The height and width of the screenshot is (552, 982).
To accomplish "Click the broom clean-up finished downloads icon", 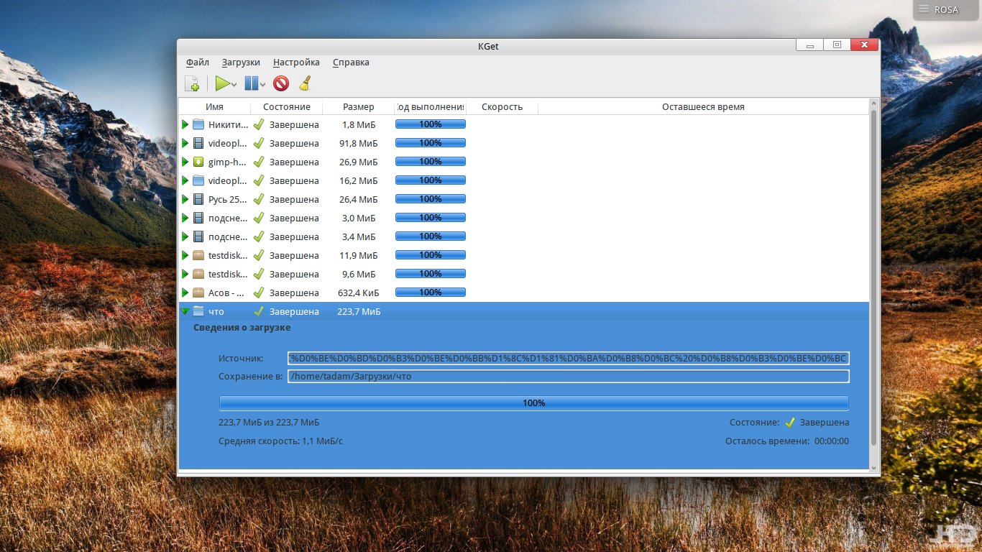I will (305, 84).
